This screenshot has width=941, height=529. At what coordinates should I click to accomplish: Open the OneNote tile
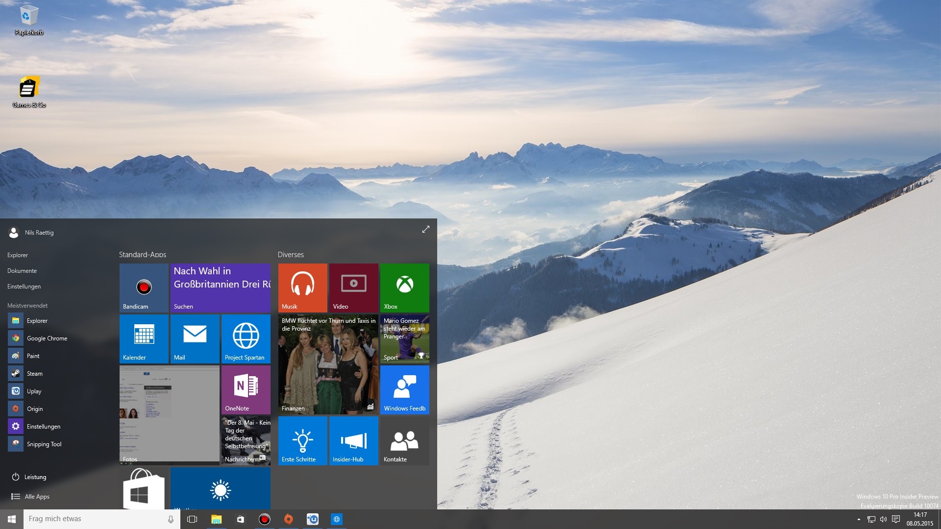point(246,390)
